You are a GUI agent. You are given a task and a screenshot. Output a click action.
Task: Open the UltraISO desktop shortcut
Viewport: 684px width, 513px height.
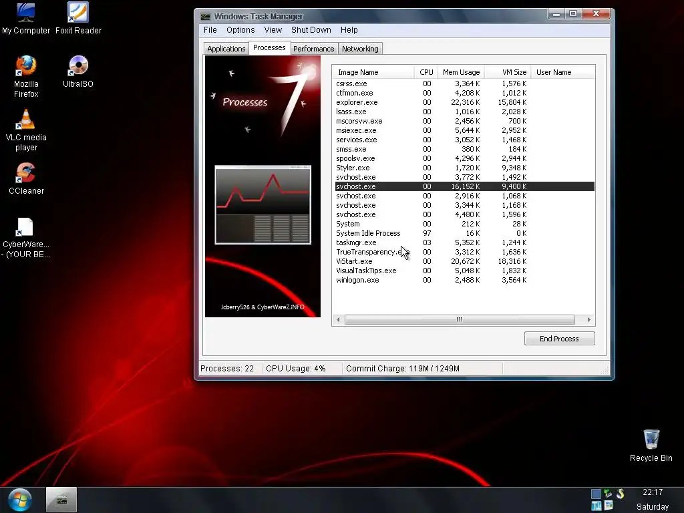pos(78,71)
